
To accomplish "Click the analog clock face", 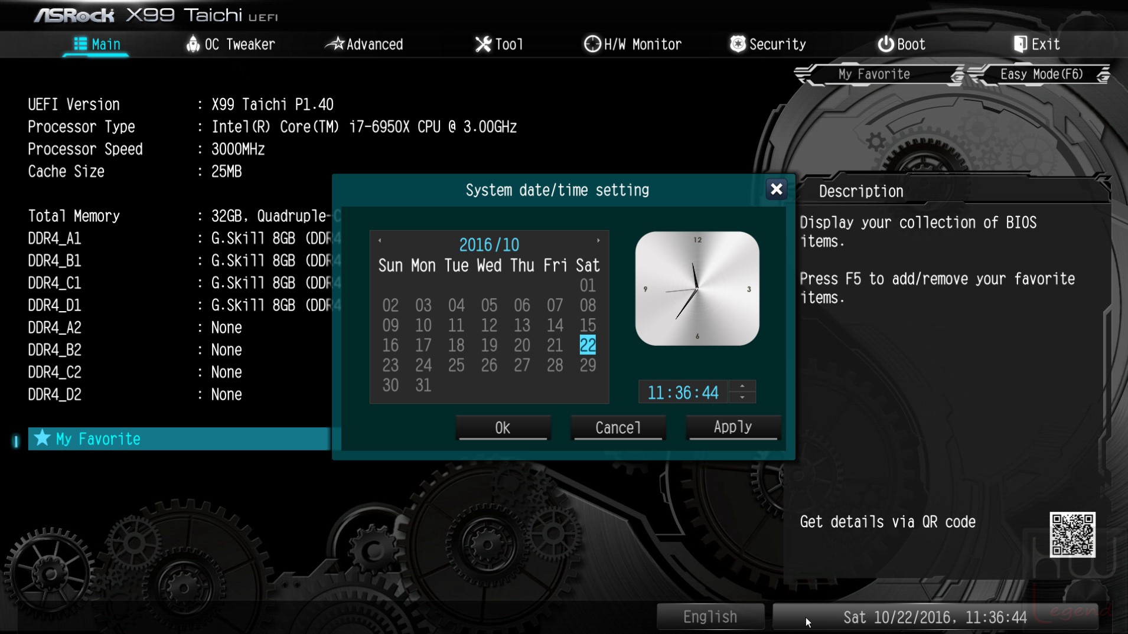I will [x=697, y=289].
